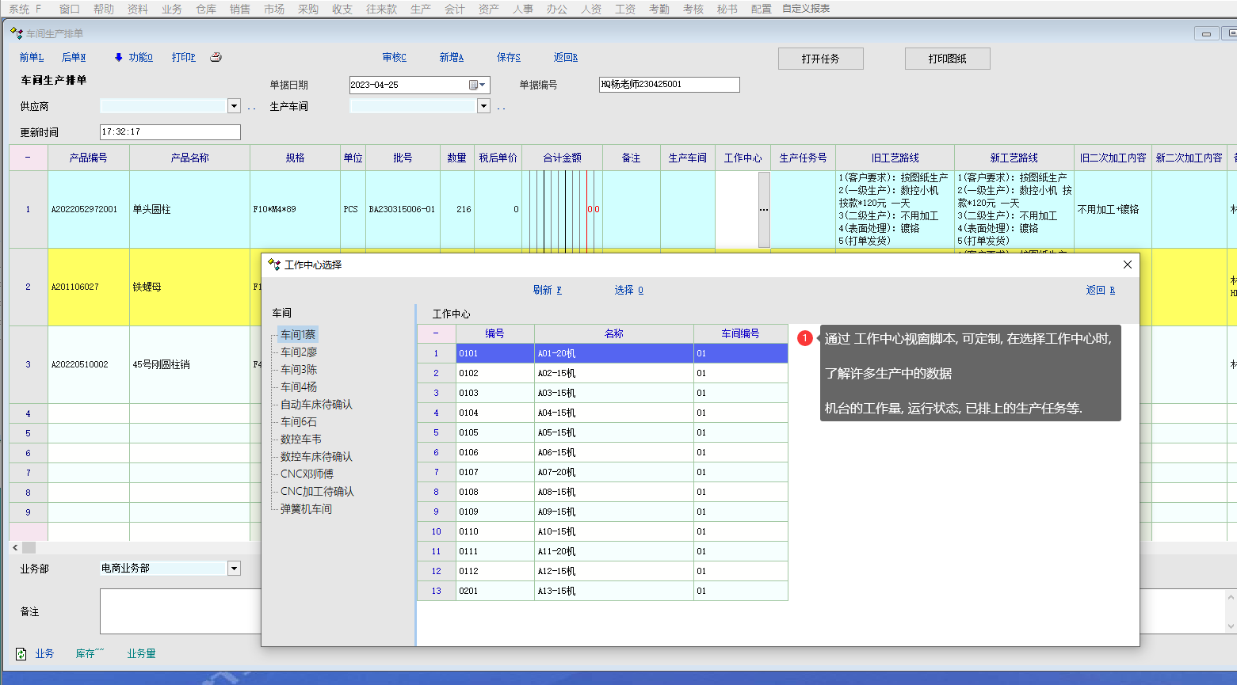Click the ellipsis button in 工作中心 cell
This screenshot has width=1237, height=685.
(764, 210)
